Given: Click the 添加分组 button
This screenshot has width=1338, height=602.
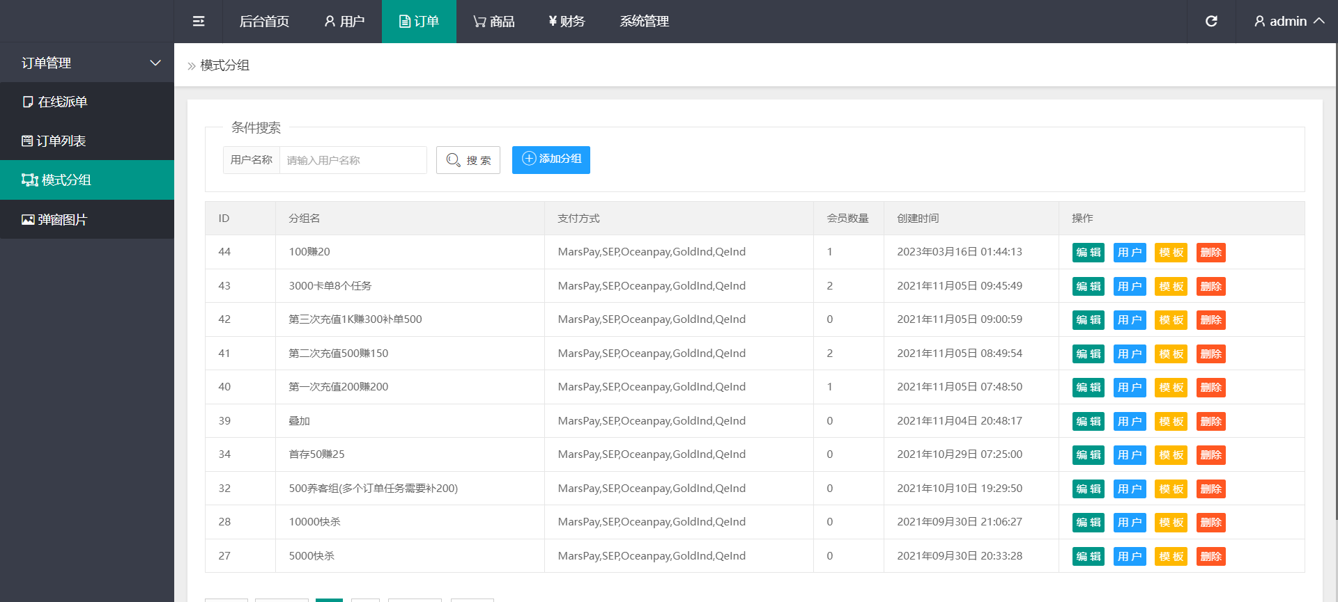Looking at the screenshot, I should point(551,160).
